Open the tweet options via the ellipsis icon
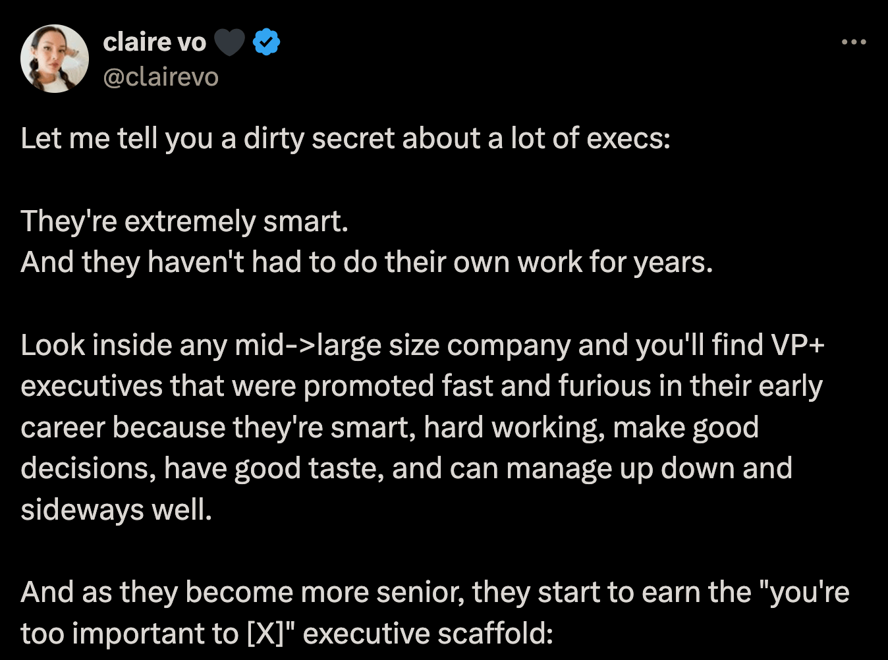Image resolution: width=888 pixels, height=660 pixels. (x=854, y=41)
